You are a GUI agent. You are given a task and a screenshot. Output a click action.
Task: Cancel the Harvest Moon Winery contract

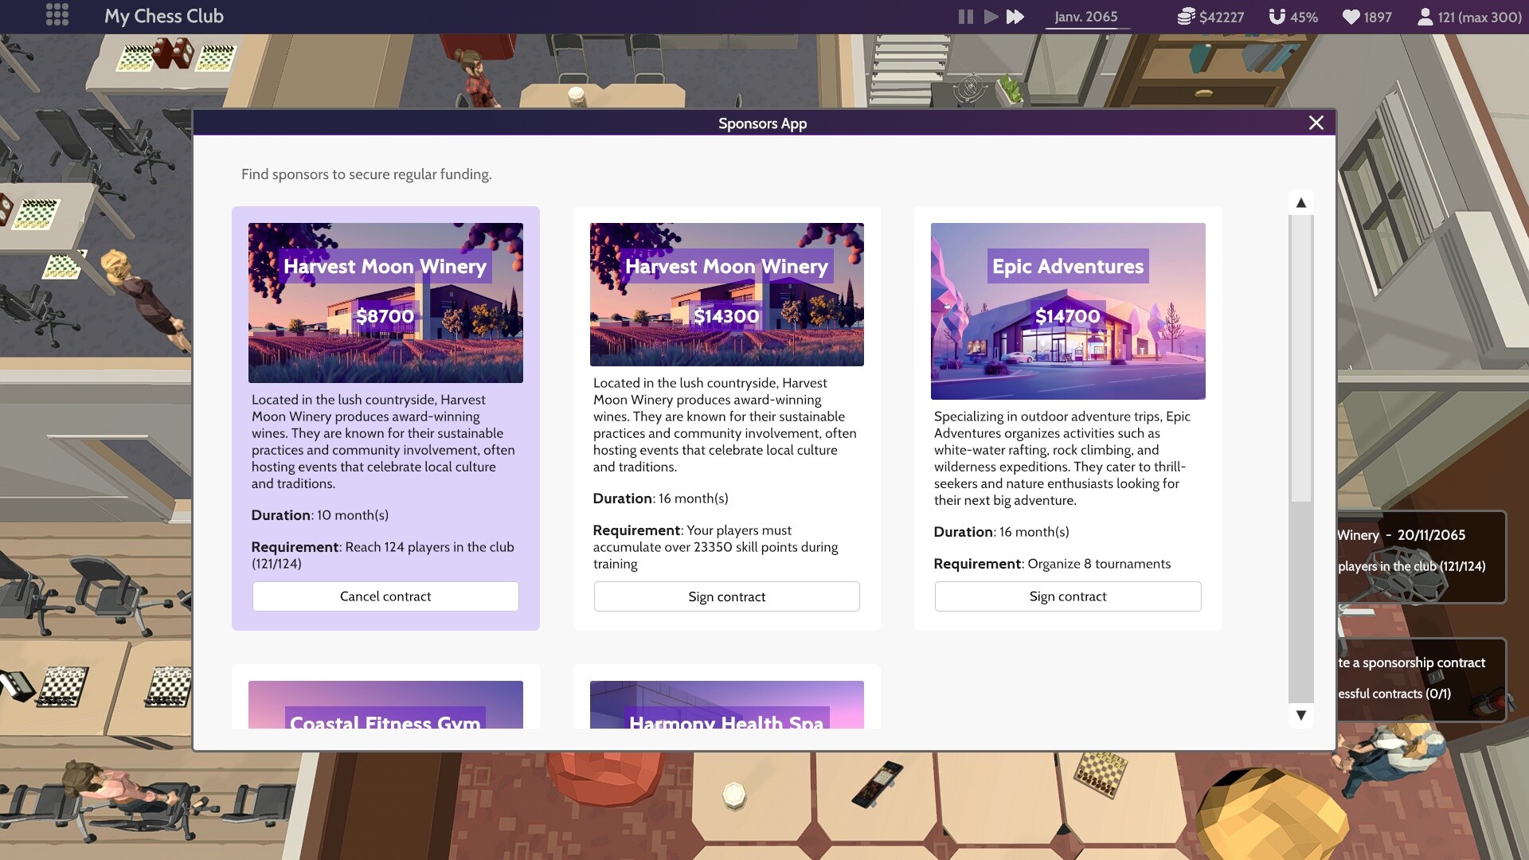[x=385, y=596]
